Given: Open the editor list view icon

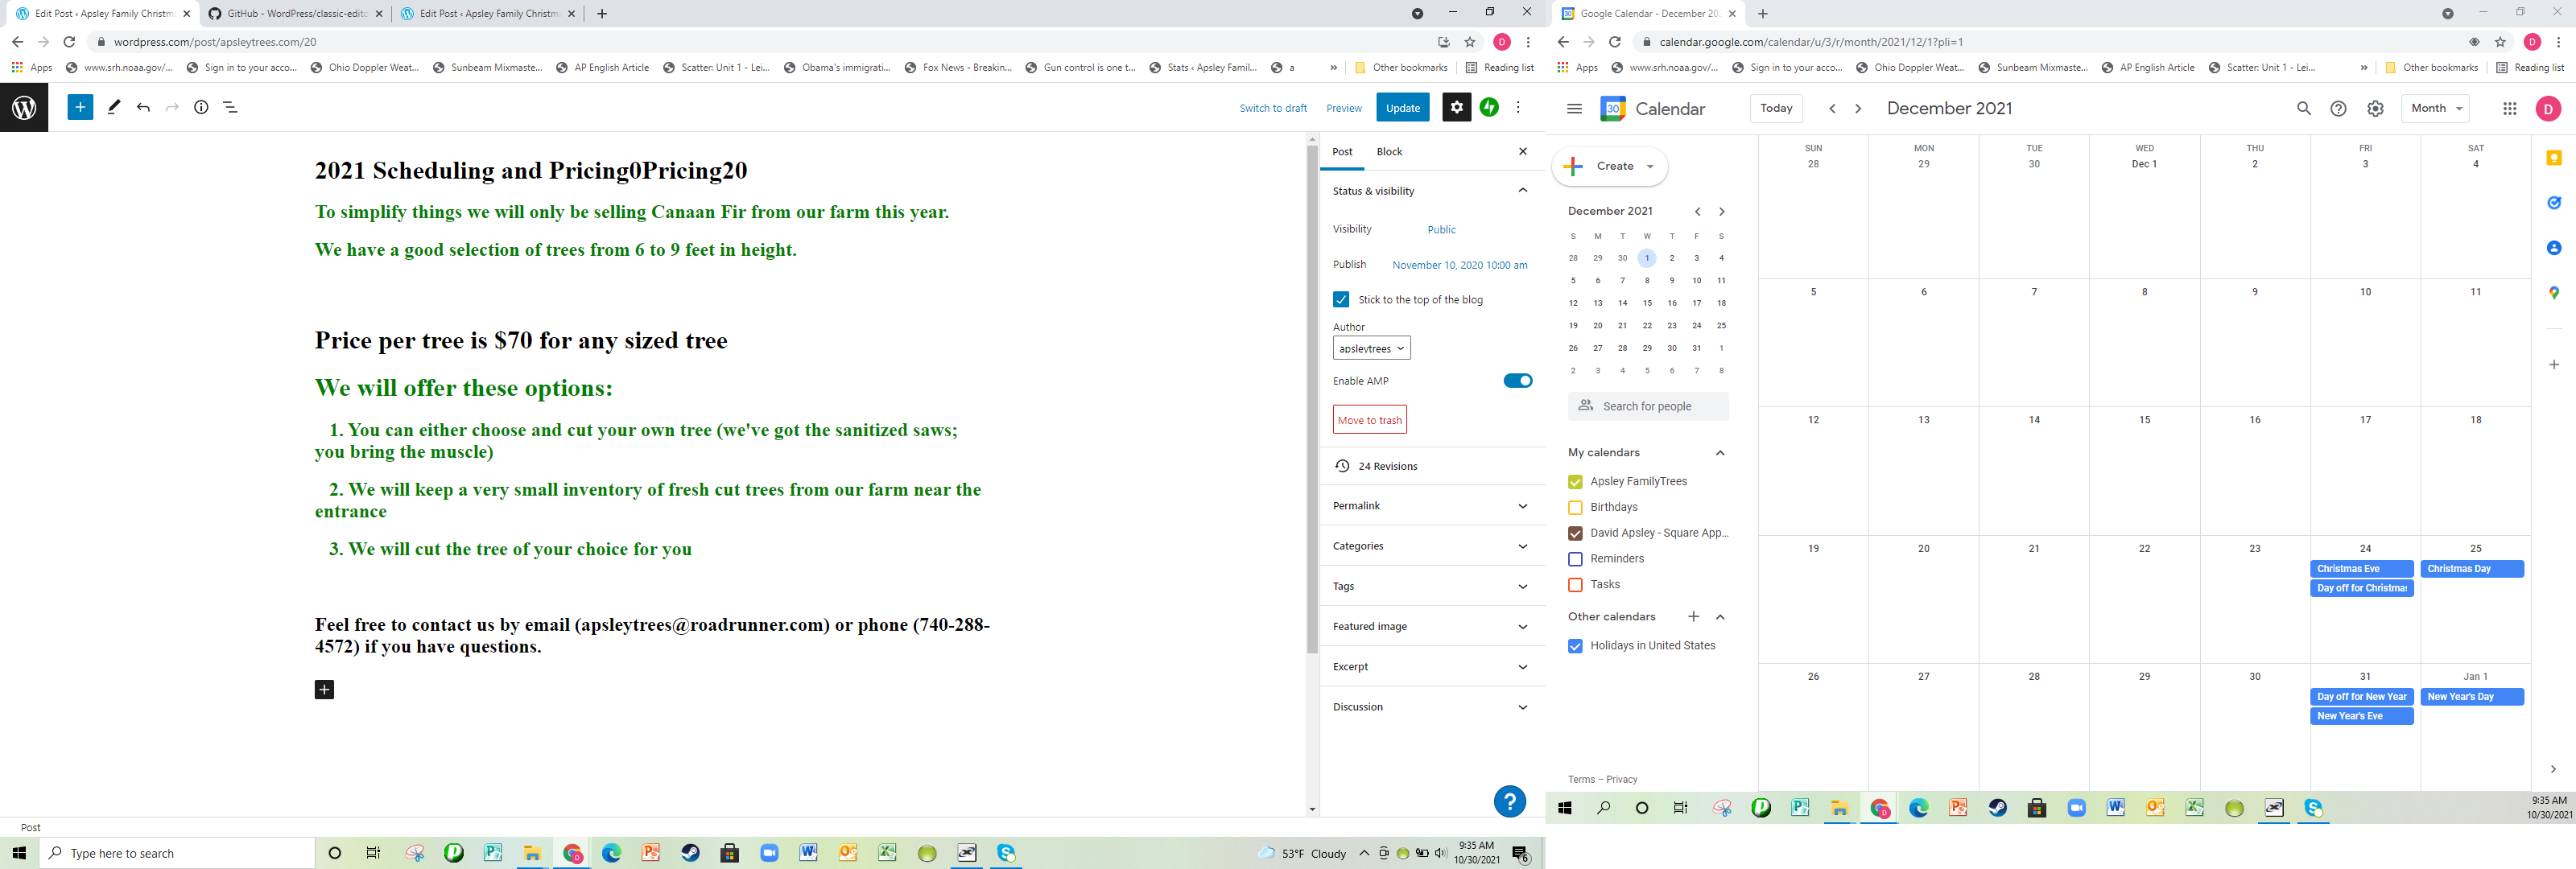Looking at the screenshot, I should pyautogui.click(x=230, y=107).
